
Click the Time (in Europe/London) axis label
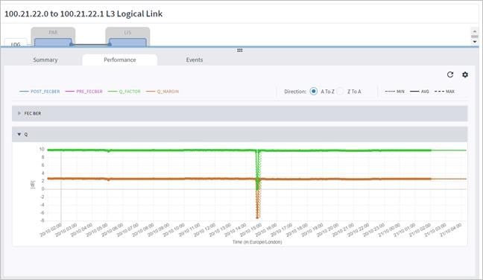[257, 242]
